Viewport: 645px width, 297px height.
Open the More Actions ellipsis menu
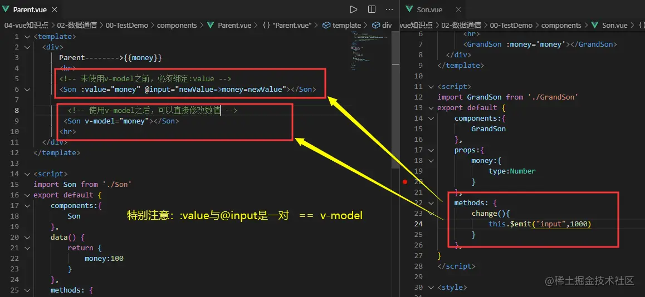pos(389,9)
